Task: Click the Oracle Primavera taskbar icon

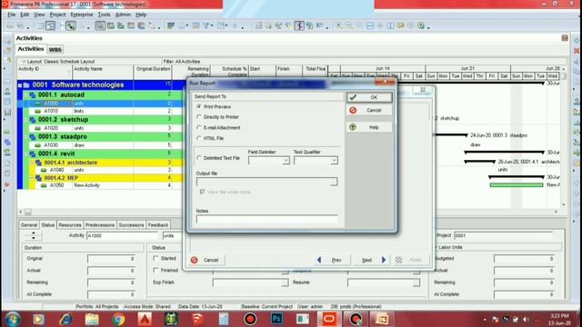Action: tap(329, 319)
